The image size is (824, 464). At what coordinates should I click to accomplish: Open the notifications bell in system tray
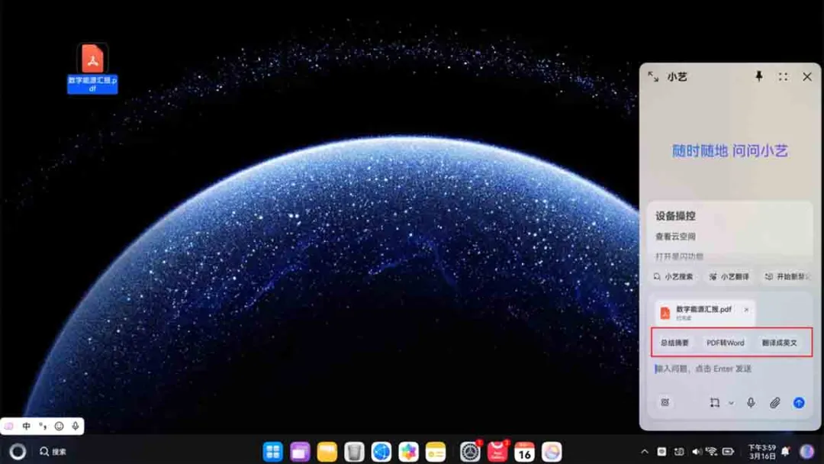click(x=786, y=451)
